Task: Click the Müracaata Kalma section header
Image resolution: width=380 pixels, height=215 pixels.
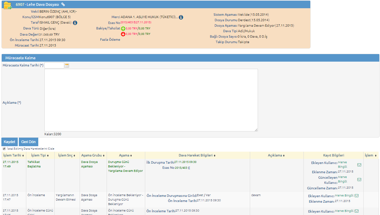Action: point(190,58)
